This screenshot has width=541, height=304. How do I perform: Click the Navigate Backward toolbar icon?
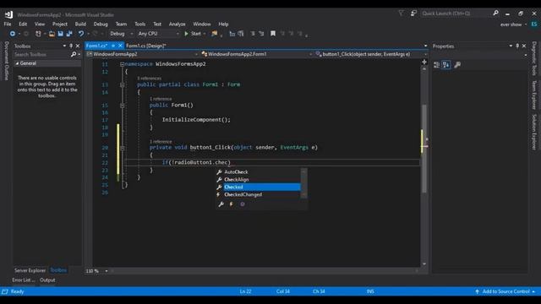point(13,34)
